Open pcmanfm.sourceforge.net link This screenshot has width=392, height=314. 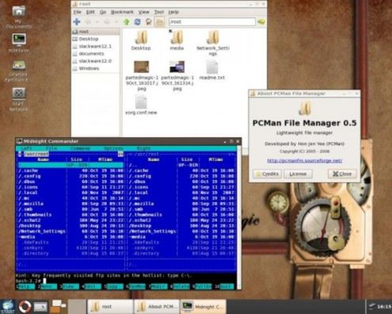[x=305, y=160]
